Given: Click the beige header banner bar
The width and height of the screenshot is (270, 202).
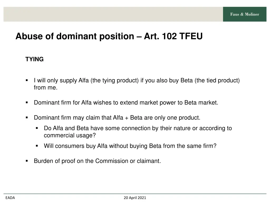Looking at the screenshot, I should tap(113, 14).
